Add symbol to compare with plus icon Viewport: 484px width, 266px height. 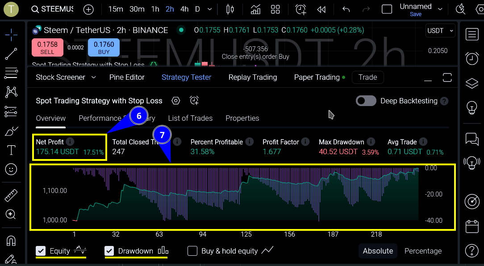88,9
